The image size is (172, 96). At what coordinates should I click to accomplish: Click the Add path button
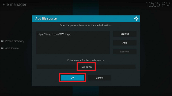click(125, 43)
